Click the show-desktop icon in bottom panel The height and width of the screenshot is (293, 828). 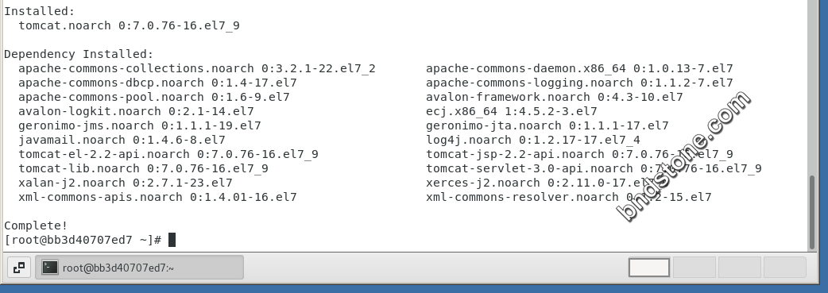click(x=19, y=268)
